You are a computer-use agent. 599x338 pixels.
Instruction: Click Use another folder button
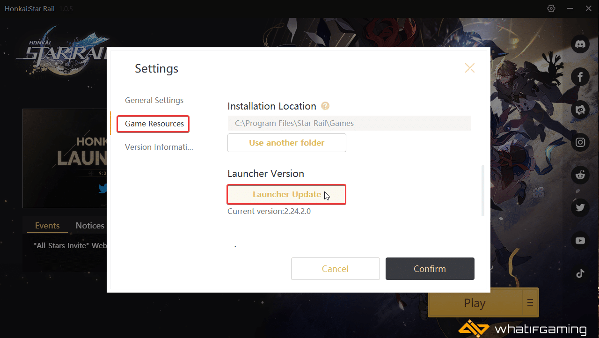(x=287, y=143)
